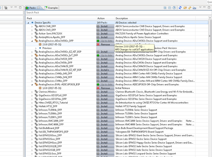Collapse the Device Specific tree node

pos(28,23)
